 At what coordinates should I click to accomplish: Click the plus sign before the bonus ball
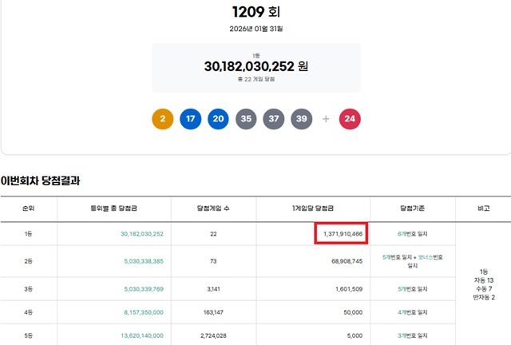(326, 119)
